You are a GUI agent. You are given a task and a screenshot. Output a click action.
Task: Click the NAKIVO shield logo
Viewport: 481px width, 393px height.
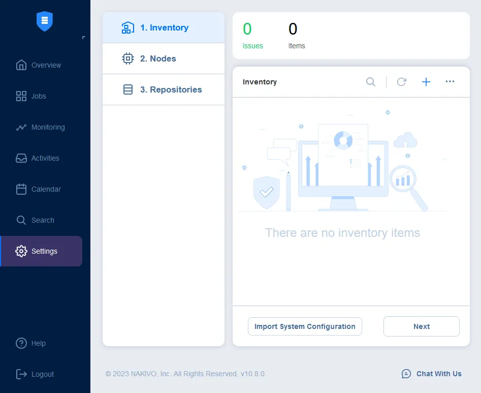(x=45, y=21)
